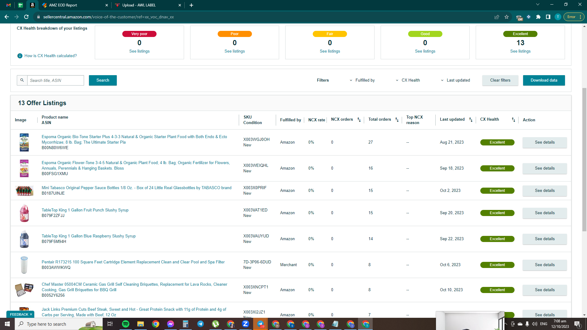Click the teal Search button
Screen dimensions: 587x330
[103, 80]
